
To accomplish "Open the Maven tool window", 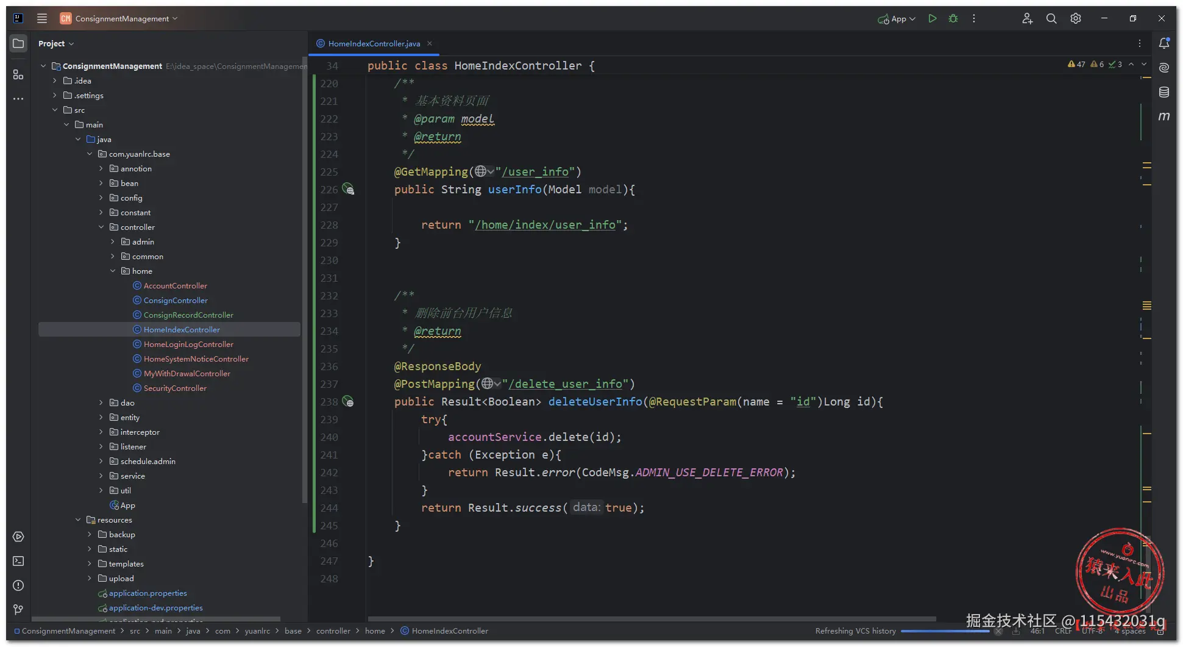I will [1164, 116].
